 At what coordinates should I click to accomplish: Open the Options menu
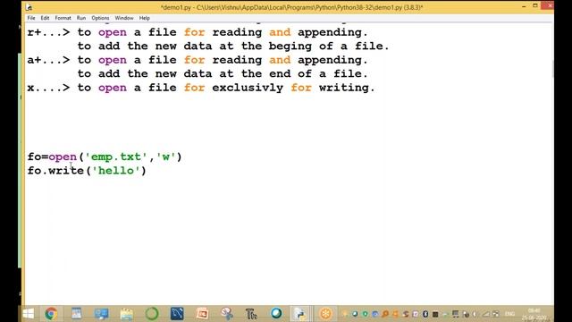(x=100, y=18)
